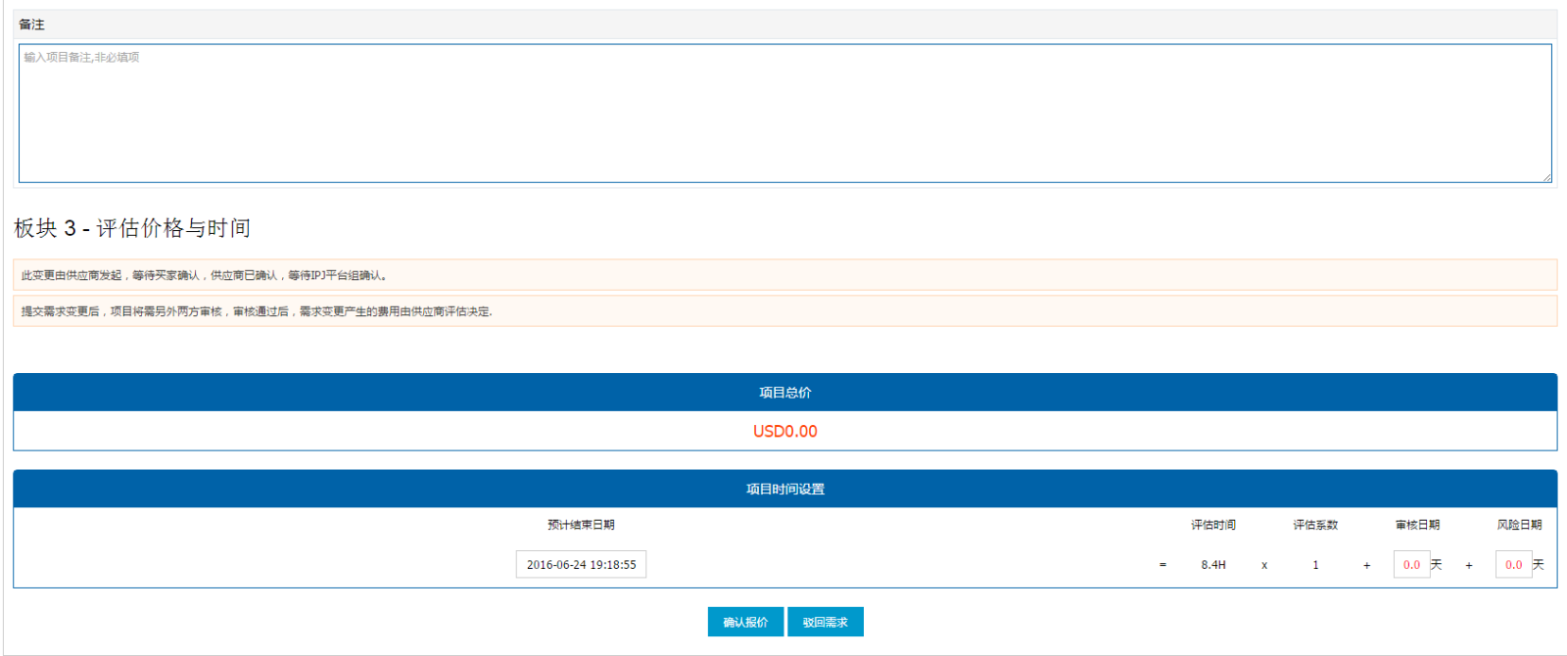
Task: Click the 板块 3 - 评估价格与时间 heading
Action: point(132,228)
